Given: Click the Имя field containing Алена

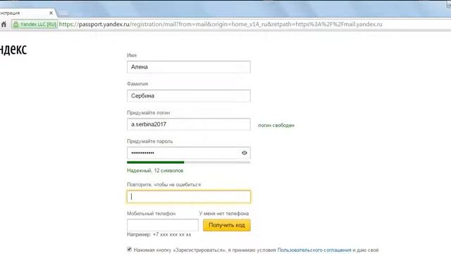Looking at the screenshot, I should pyautogui.click(x=189, y=67).
